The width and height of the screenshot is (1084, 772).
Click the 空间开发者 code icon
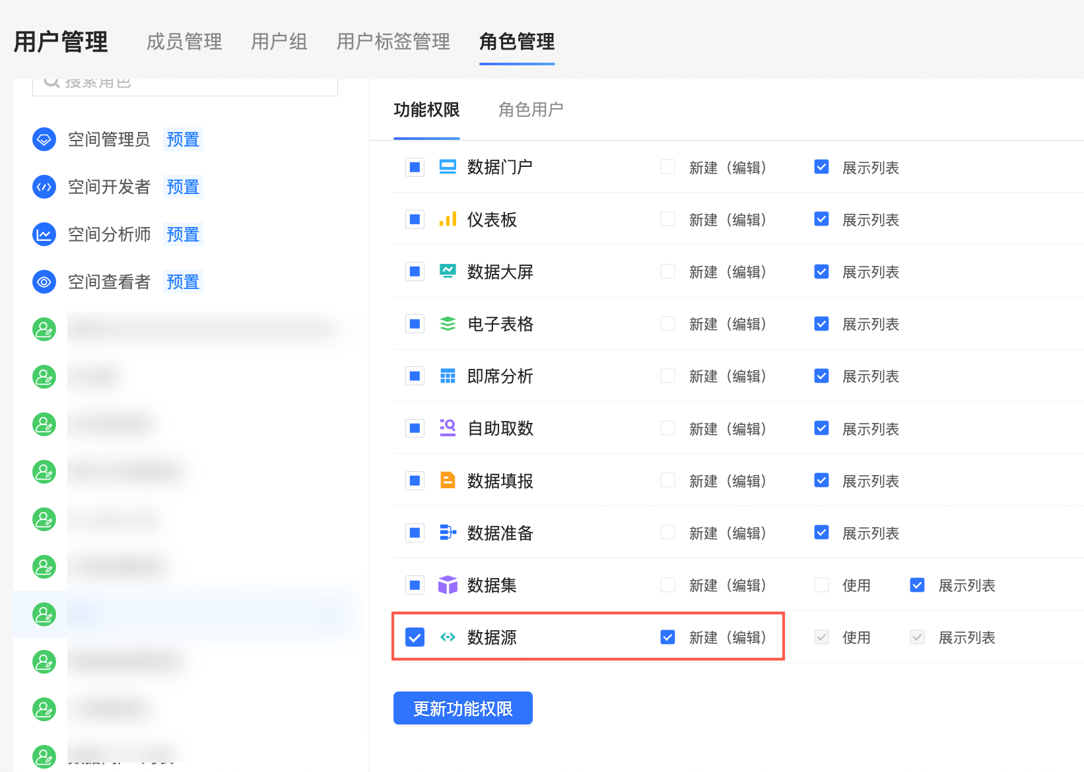point(44,187)
